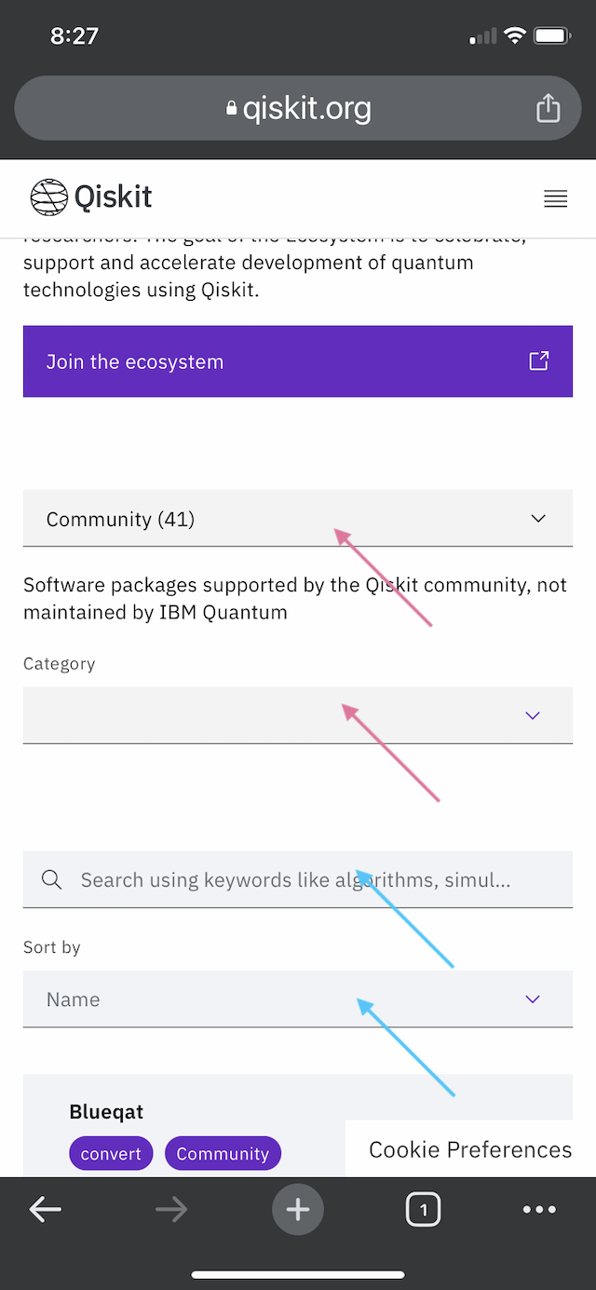Tap the three-dots menu in Safari's toolbar
The height and width of the screenshot is (1290, 596).
(x=540, y=1209)
